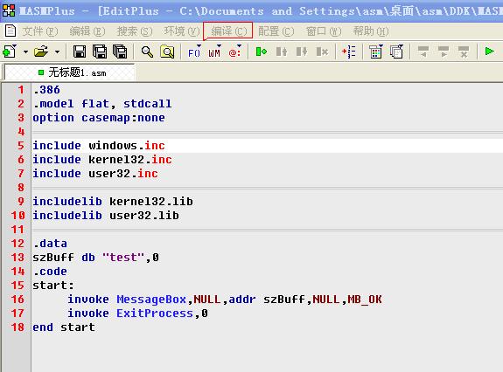Click the magnifier Find icon
This screenshot has height=372, width=503.
[x=147, y=52]
